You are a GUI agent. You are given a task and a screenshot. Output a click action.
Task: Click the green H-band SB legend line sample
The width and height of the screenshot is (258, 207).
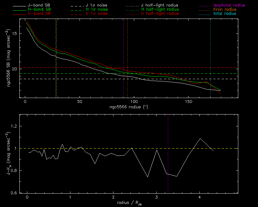pyautogui.click(x=19, y=10)
